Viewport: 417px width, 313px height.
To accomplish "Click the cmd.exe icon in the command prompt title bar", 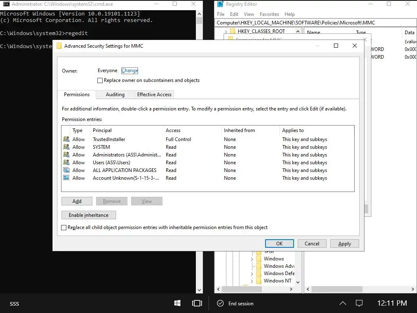I will coord(7,4).
